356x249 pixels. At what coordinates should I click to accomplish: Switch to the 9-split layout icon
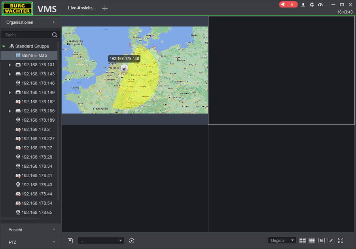click(x=312, y=241)
